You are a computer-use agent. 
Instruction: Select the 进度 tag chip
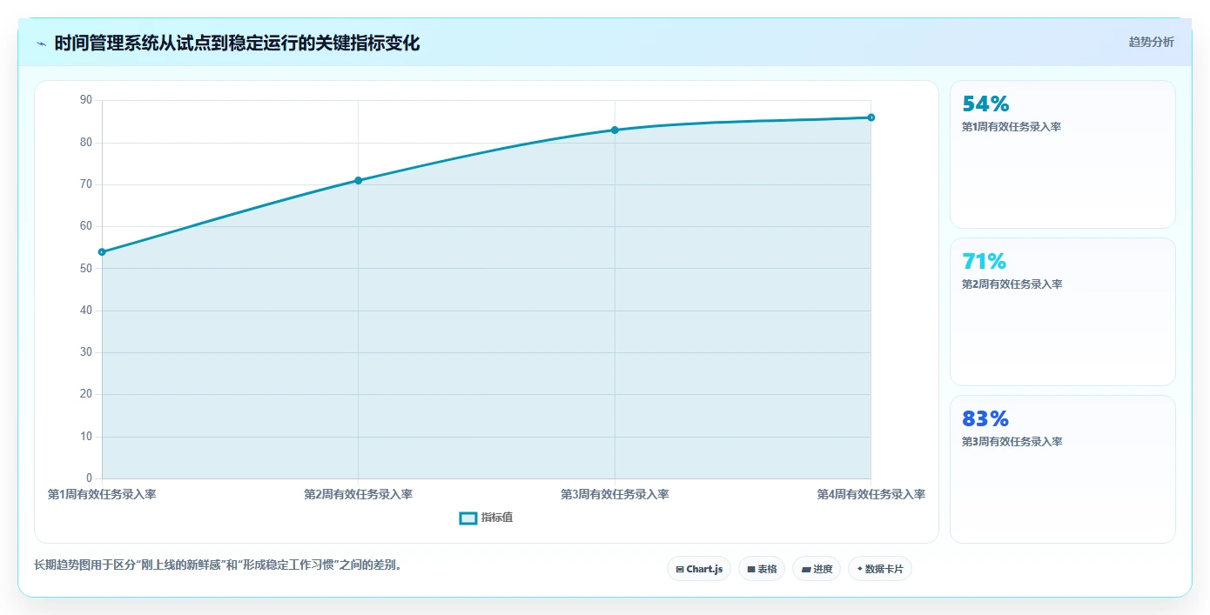pos(817,569)
